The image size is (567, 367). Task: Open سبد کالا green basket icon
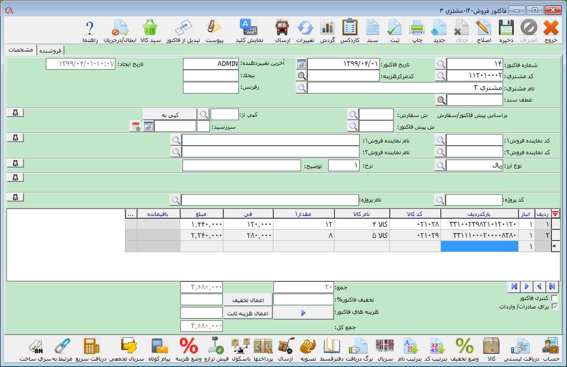pos(150,28)
